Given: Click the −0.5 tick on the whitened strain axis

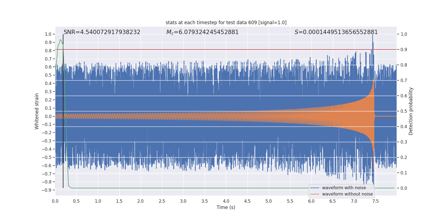Looking at the screenshot, I should tap(47, 158).
